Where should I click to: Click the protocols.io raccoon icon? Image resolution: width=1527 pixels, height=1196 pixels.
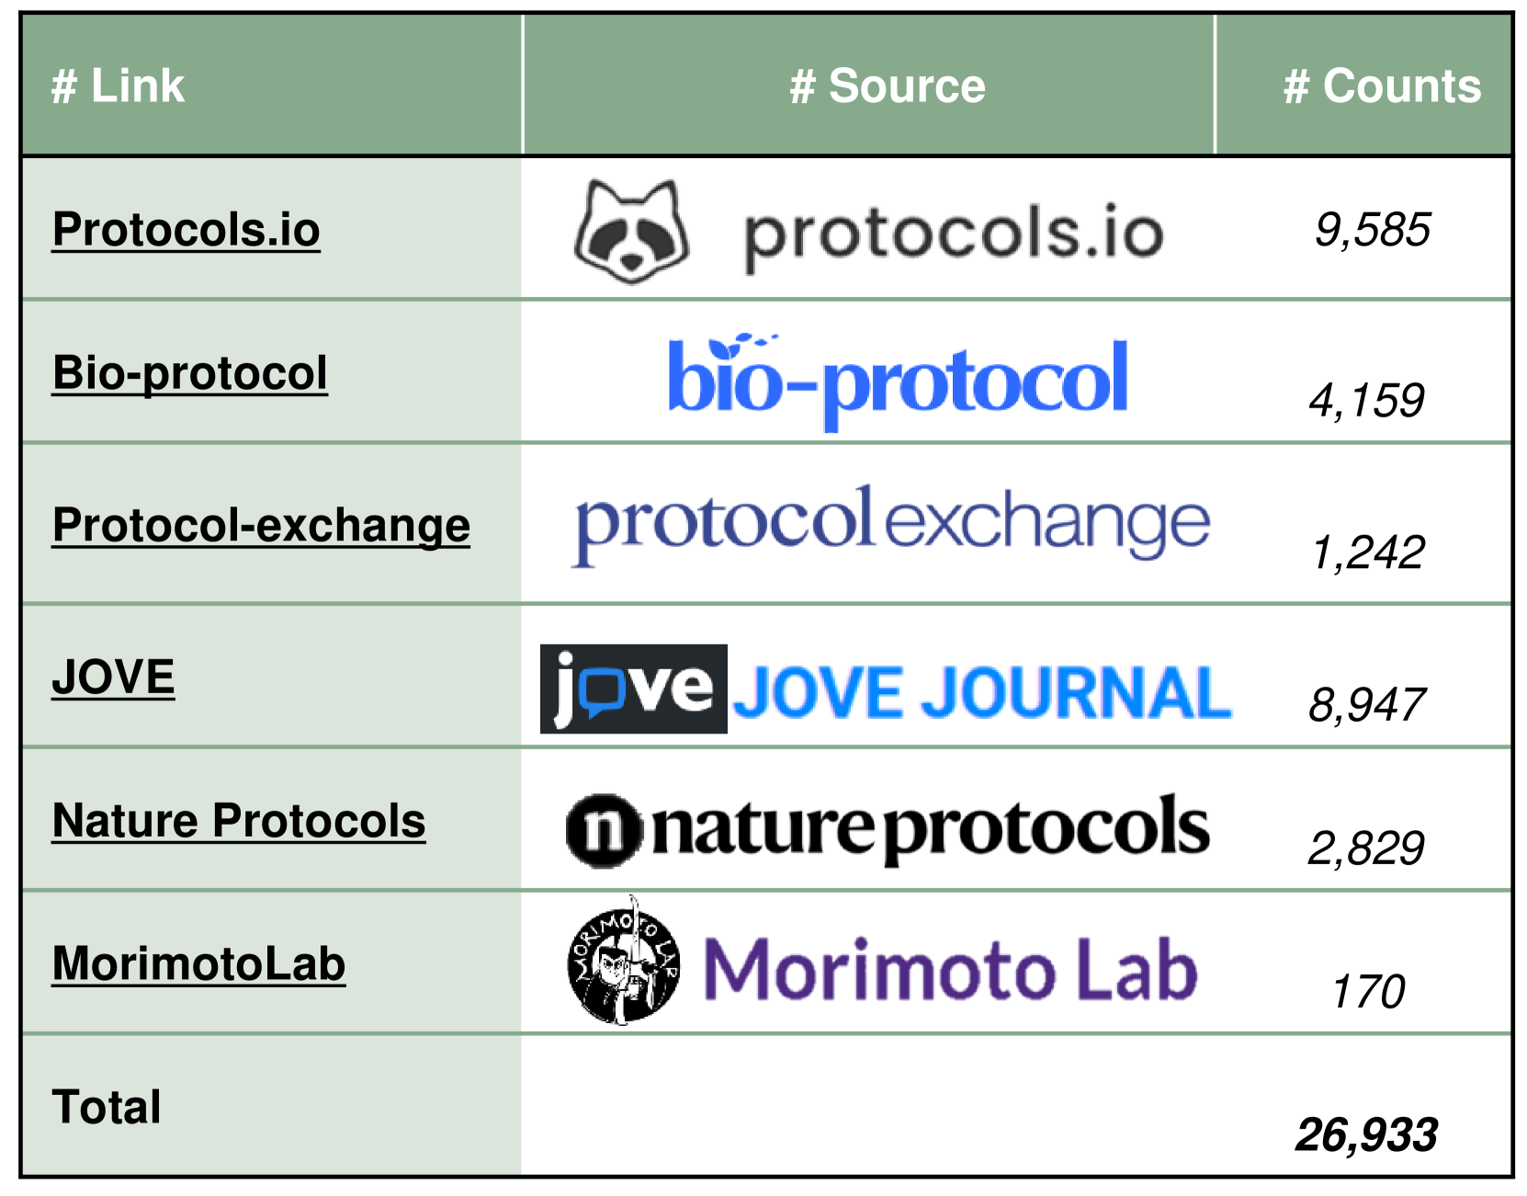tap(631, 232)
